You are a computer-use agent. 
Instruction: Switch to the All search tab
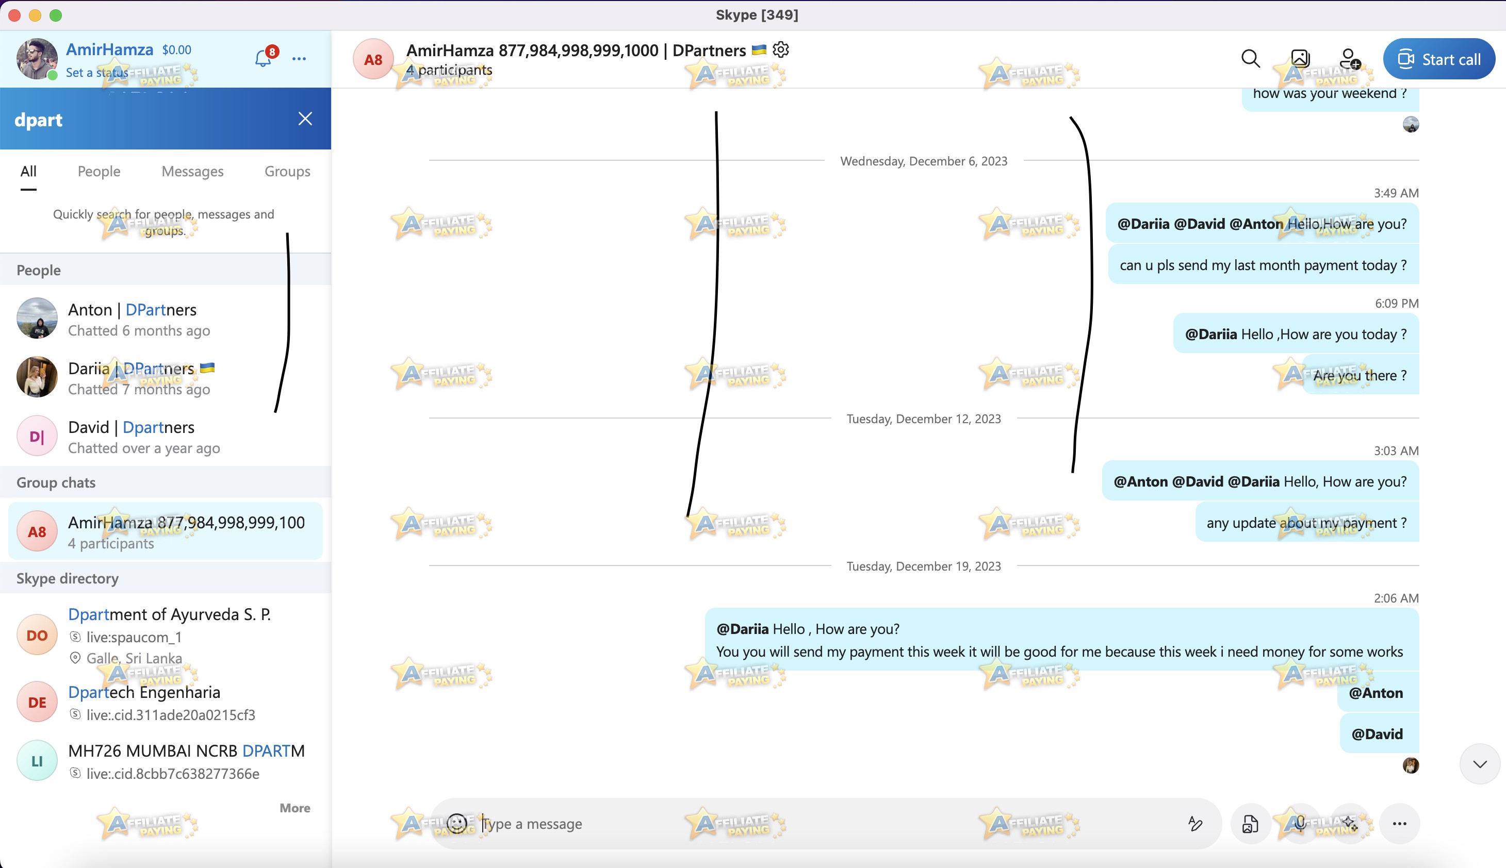tap(29, 172)
